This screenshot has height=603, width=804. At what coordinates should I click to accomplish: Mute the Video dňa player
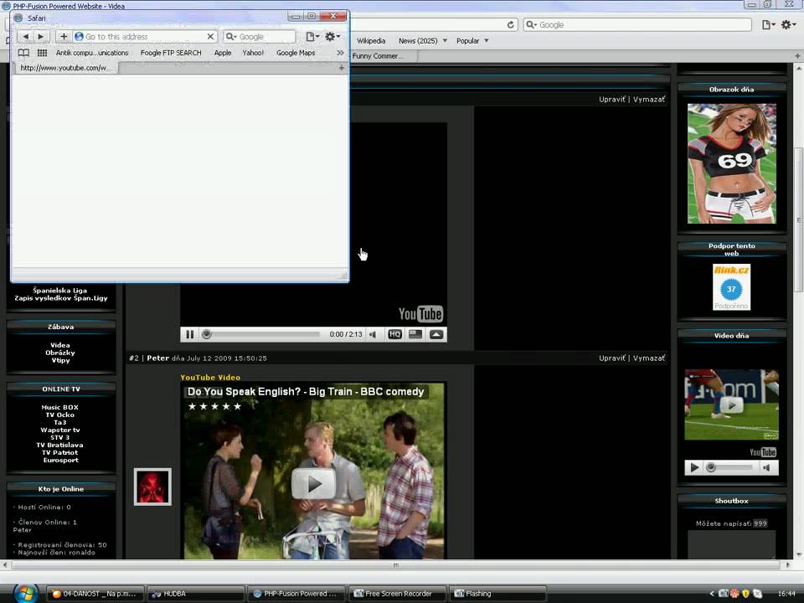(767, 467)
